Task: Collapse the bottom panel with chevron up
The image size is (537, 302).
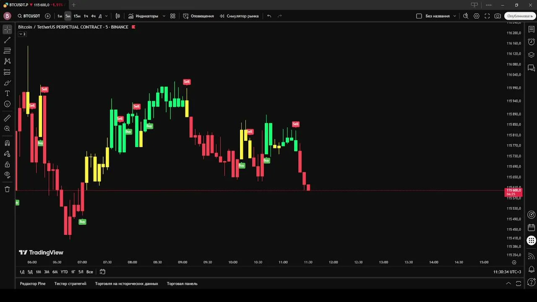Action: [508, 284]
